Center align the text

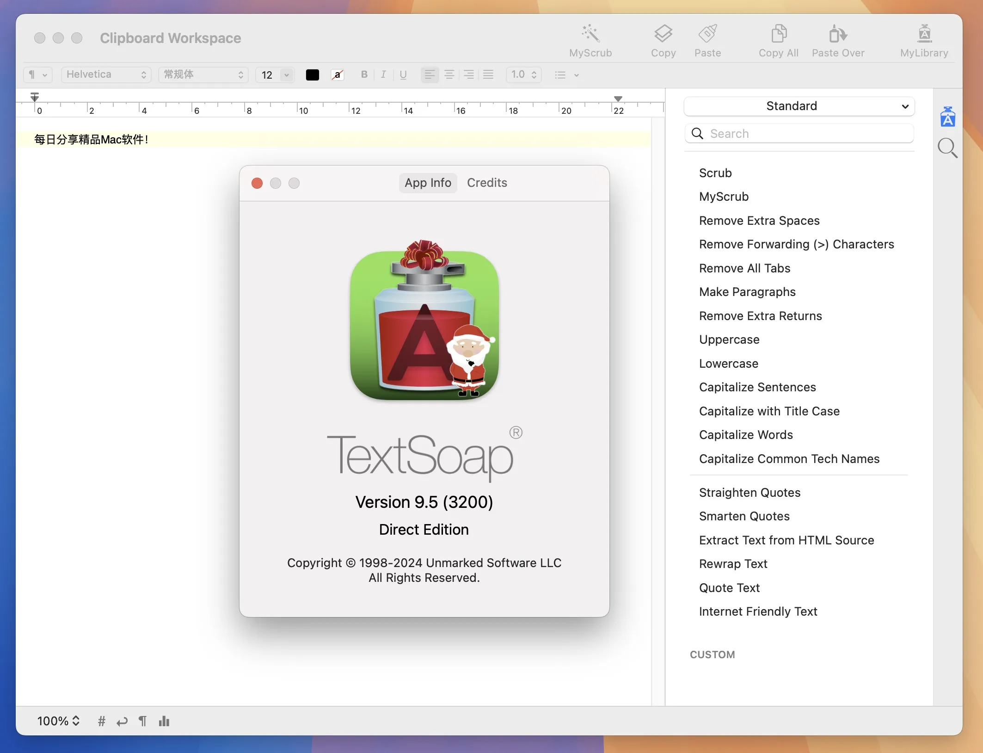449,74
